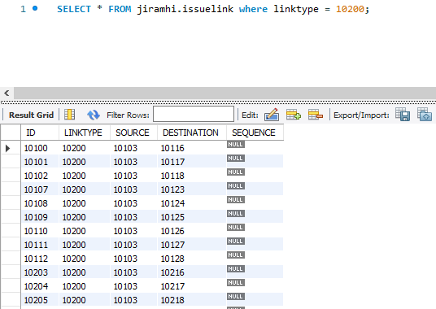Click the breakpoint dot beside line 1
This screenshot has height=309, width=436.
click(x=35, y=8)
